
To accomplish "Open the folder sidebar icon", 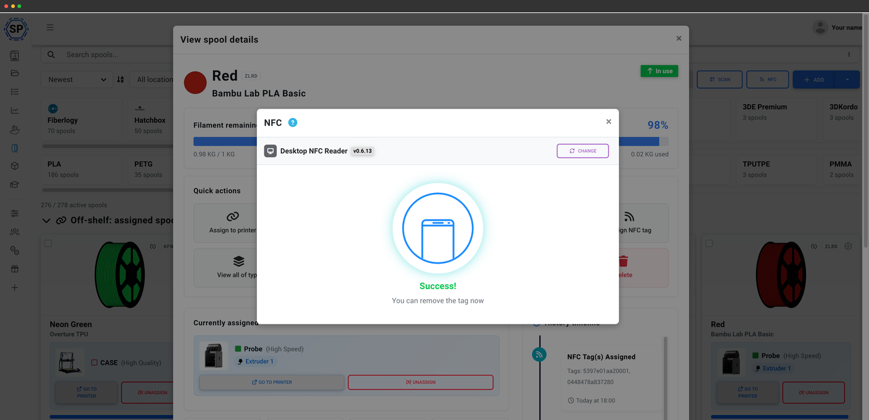I will (14, 73).
